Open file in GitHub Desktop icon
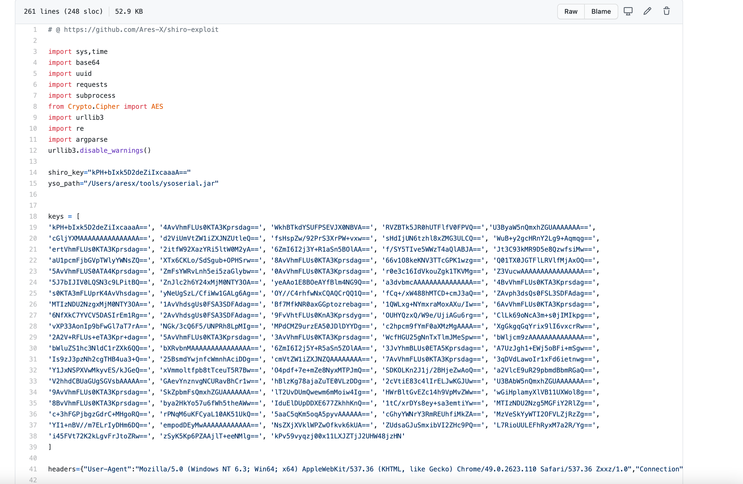Screen dimensions: 743x484 point(628,11)
